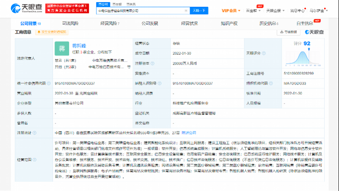The image size is (339, 191).
Task: Click the 成立日期 value 2022-01-30
Action: [x=182, y=53]
